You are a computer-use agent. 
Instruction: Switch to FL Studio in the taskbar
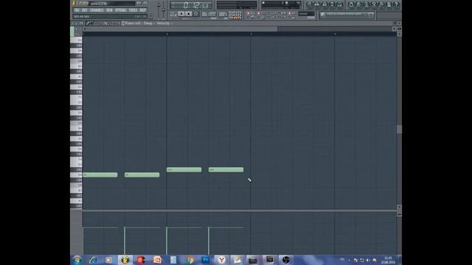pos(125,260)
